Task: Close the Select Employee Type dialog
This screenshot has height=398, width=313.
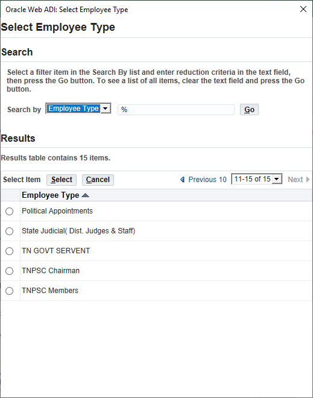Action: point(303,10)
